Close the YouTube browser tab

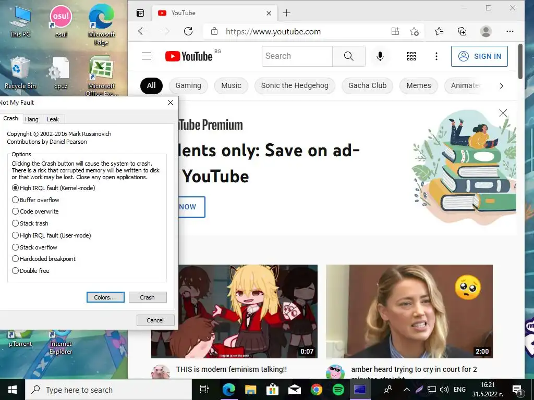tap(269, 13)
